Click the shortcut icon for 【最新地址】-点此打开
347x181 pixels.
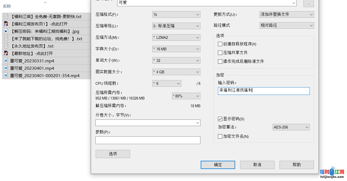(6, 53)
